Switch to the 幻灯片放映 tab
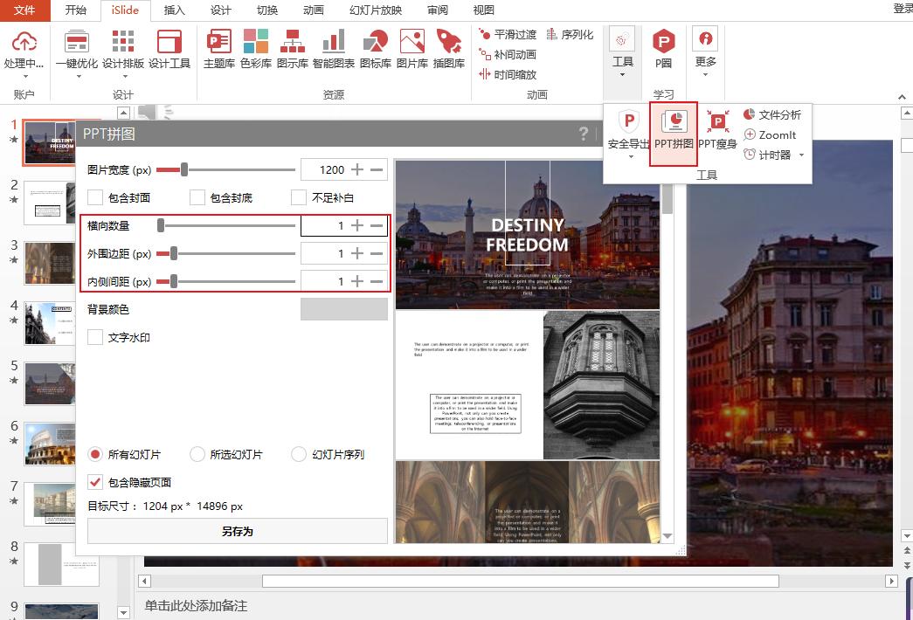 (x=376, y=10)
